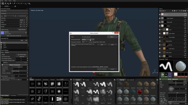188x105 pixels.
Task: Hide Layer 1 using its eye icon
Action: tap(160, 15)
